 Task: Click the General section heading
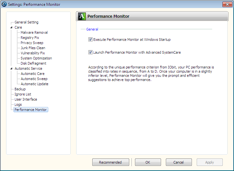92,29
